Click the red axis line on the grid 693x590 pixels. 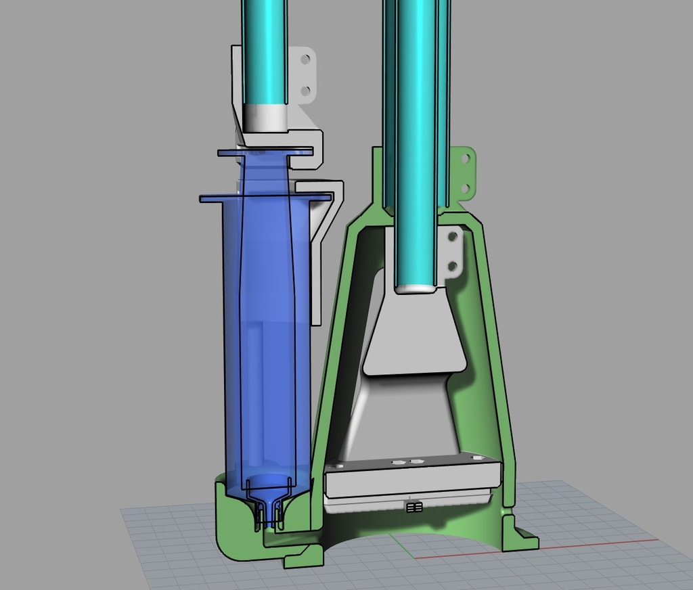pyautogui.click(x=536, y=549)
